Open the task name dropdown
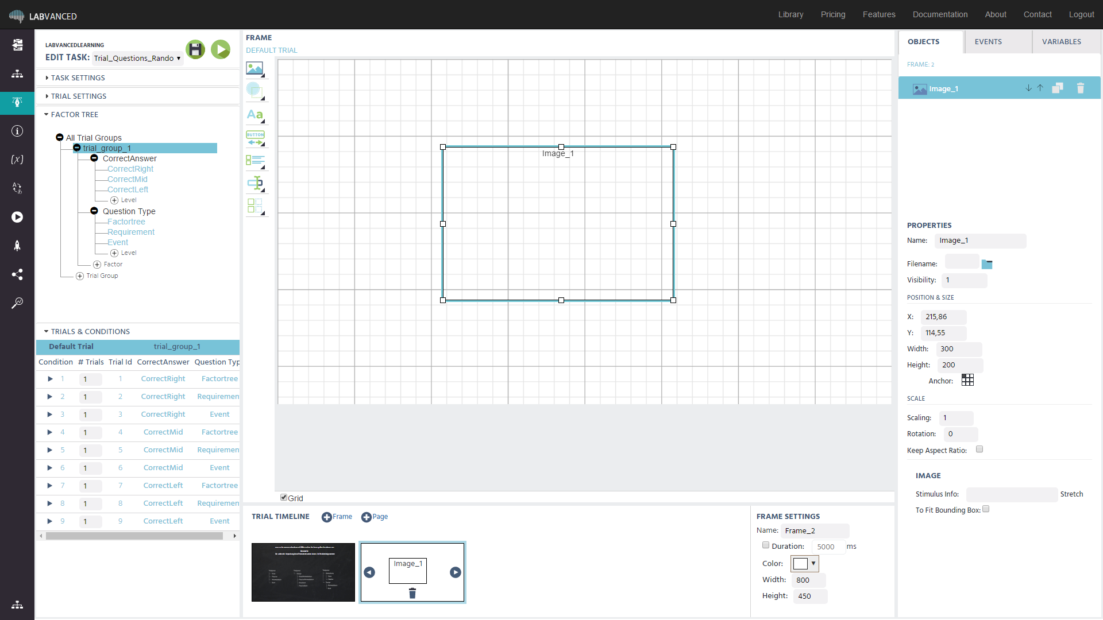 coord(137,58)
